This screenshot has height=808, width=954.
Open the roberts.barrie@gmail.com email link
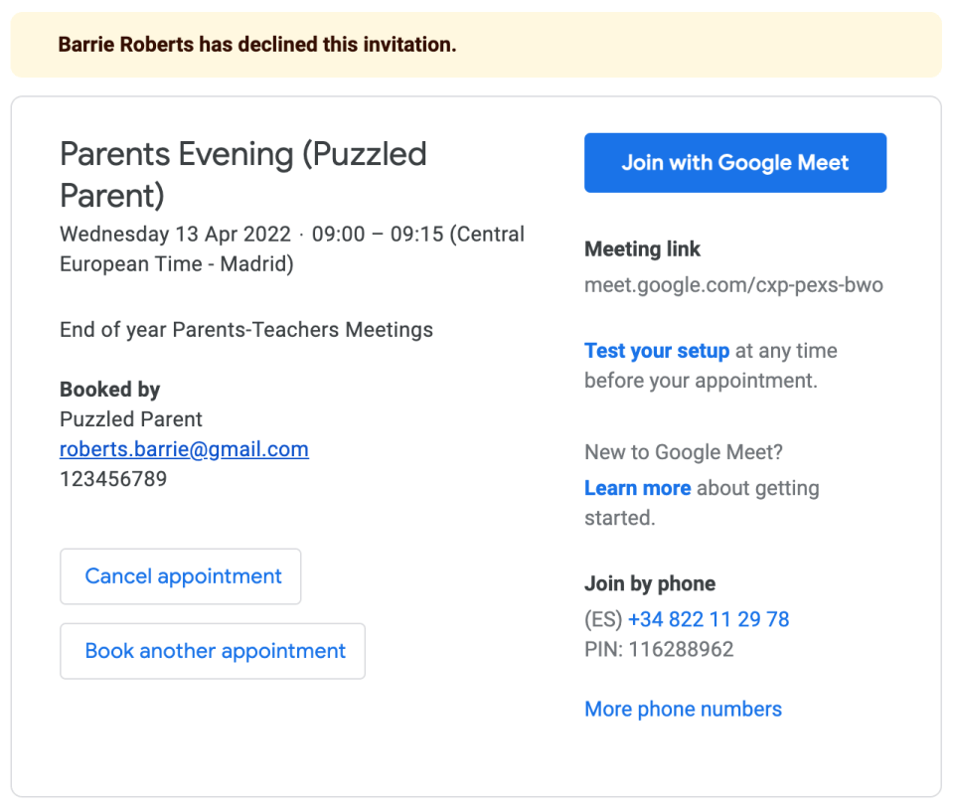coord(184,449)
